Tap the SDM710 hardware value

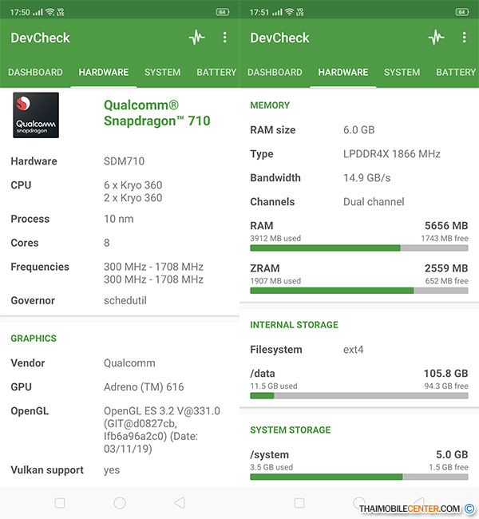(124, 161)
